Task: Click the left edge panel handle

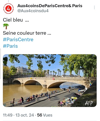Action: 0,64
